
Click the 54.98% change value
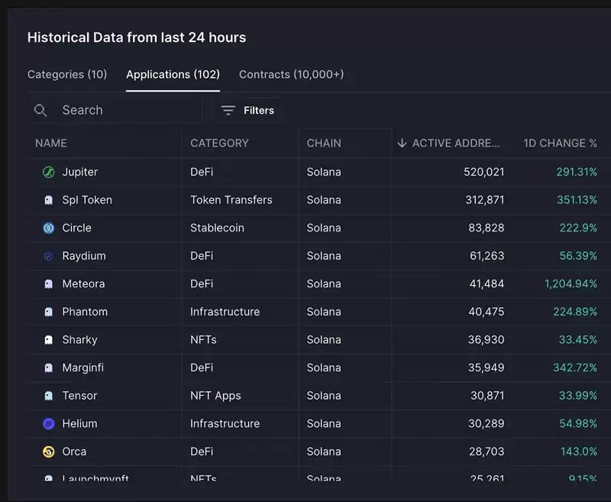[578, 423]
